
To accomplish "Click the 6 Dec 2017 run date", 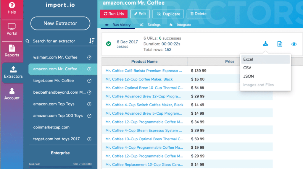I will (127, 42).
